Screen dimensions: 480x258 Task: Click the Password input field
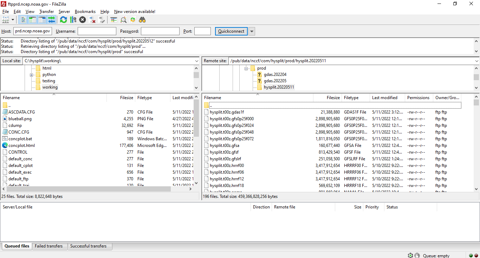click(160, 31)
